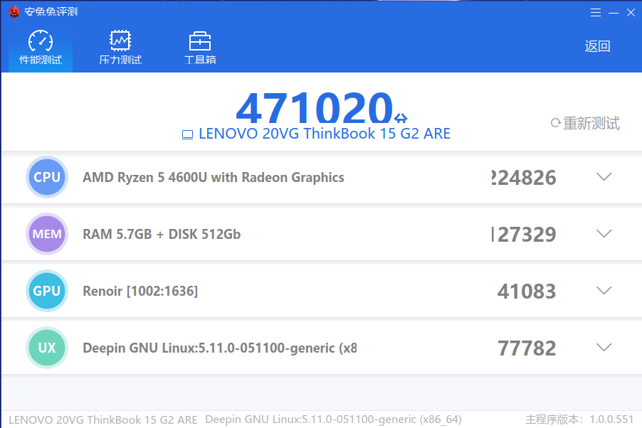Image resolution: width=642 pixels, height=428 pixels.
Task: Click the purple MEM badge icon
Action: click(x=47, y=234)
